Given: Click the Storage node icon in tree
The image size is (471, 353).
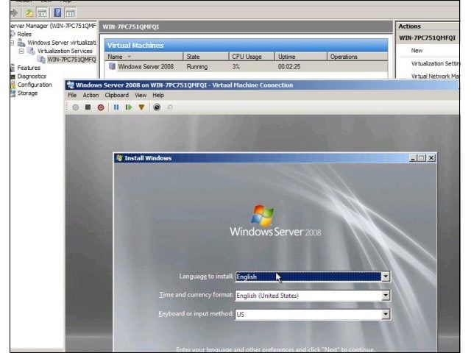Looking at the screenshot, I should [13, 93].
